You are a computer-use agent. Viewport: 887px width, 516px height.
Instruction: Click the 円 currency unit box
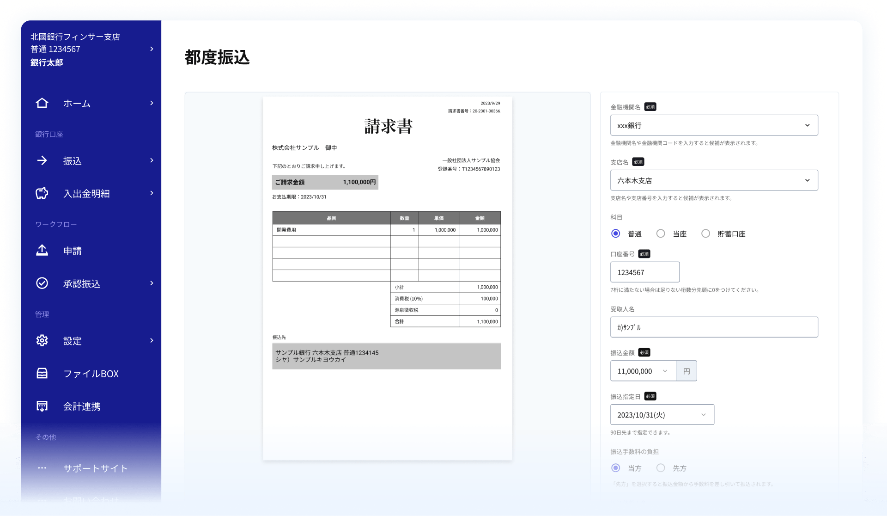(x=687, y=371)
